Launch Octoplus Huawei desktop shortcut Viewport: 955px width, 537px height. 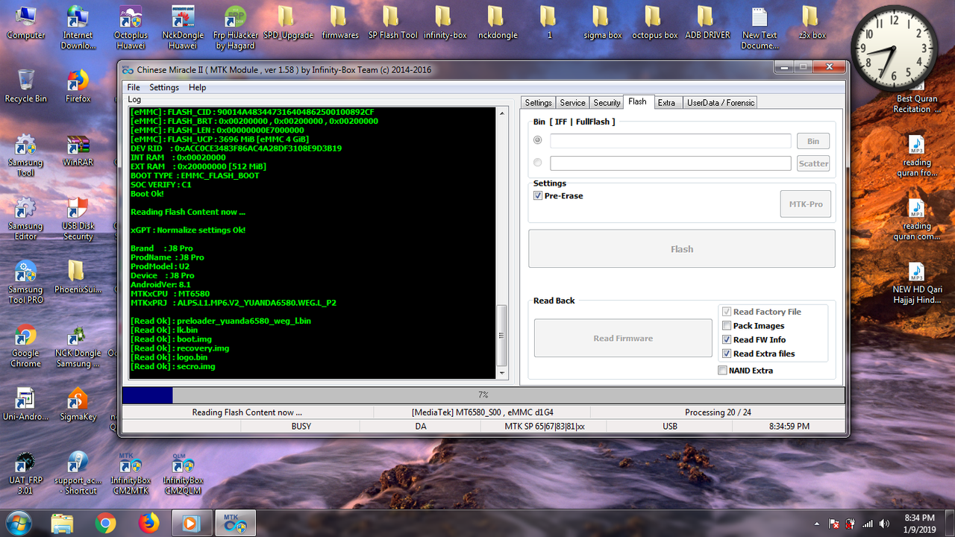coord(131,28)
